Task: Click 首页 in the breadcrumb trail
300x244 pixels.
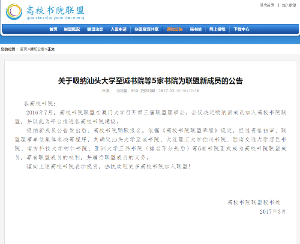Action: pos(24,49)
